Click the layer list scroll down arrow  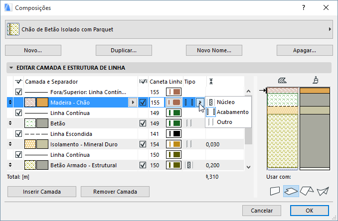click(x=248, y=167)
